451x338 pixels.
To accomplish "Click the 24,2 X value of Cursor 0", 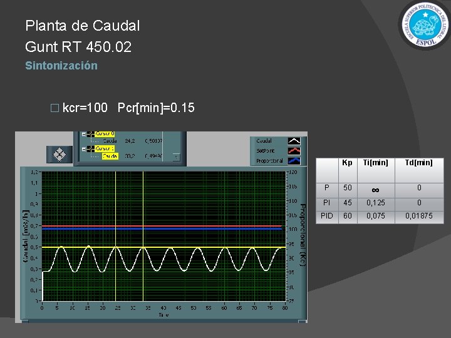I will click(130, 141).
